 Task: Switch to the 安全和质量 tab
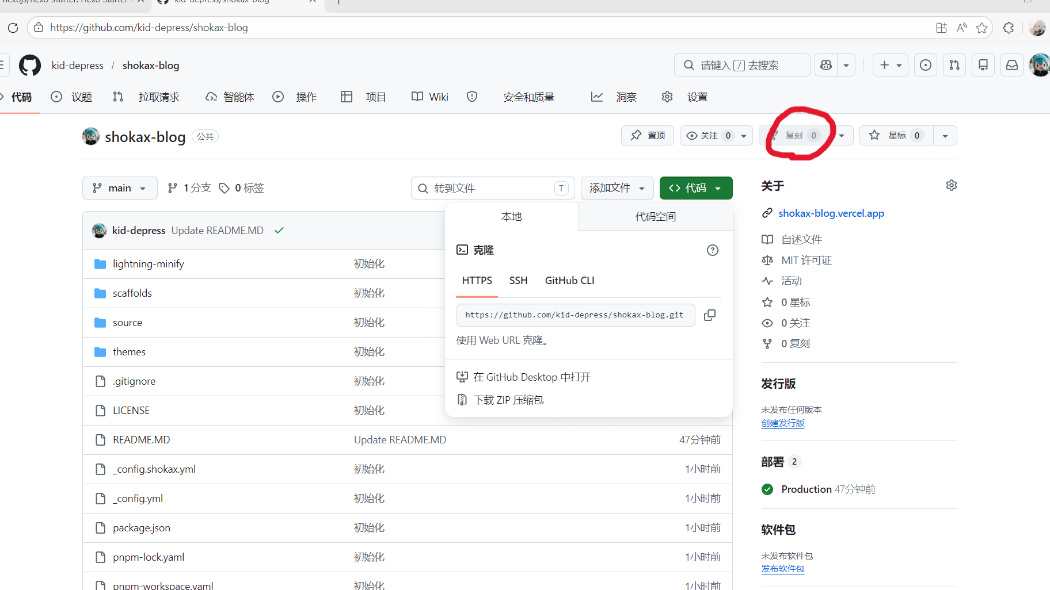511,97
